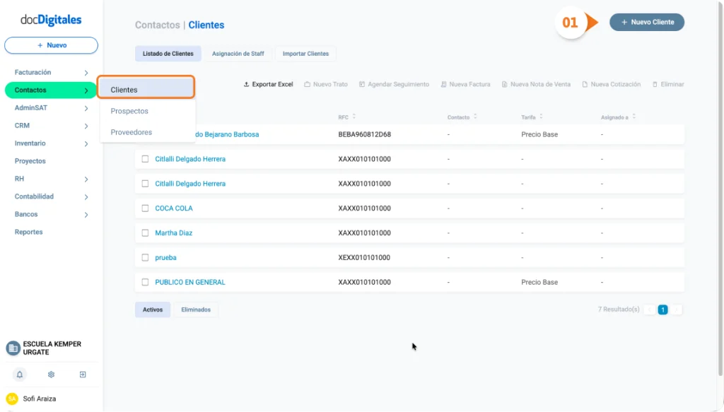This screenshot has width=724, height=412.
Task: Click the Nuevo Trato folder icon
Action: (307, 84)
